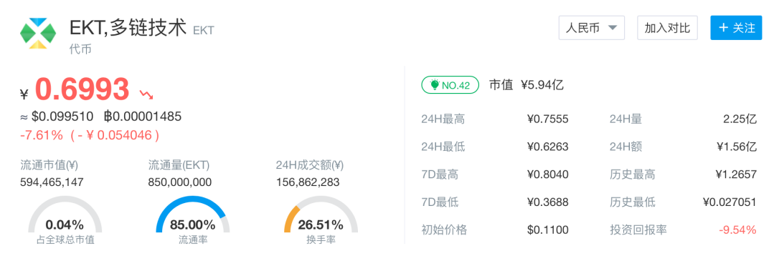Click the dropdown arrow beside 人民币
This screenshot has height=261, width=774.
pyautogui.click(x=612, y=28)
